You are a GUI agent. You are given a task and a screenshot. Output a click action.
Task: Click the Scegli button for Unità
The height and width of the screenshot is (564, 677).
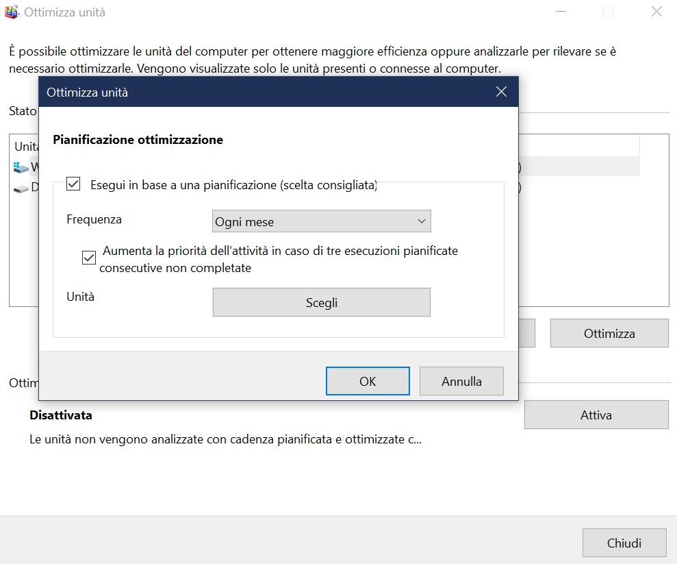pyautogui.click(x=321, y=302)
